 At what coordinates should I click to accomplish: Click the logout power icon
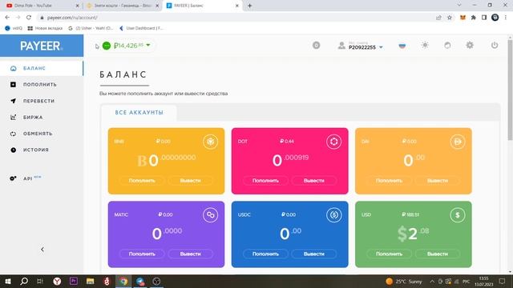pyautogui.click(x=495, y=45)
